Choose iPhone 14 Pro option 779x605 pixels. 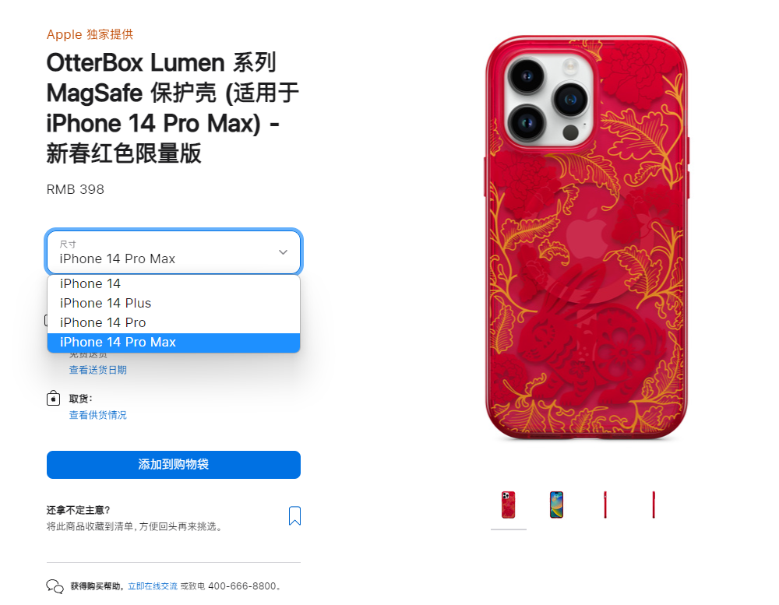pyautogui.click(x=174, y=323)
